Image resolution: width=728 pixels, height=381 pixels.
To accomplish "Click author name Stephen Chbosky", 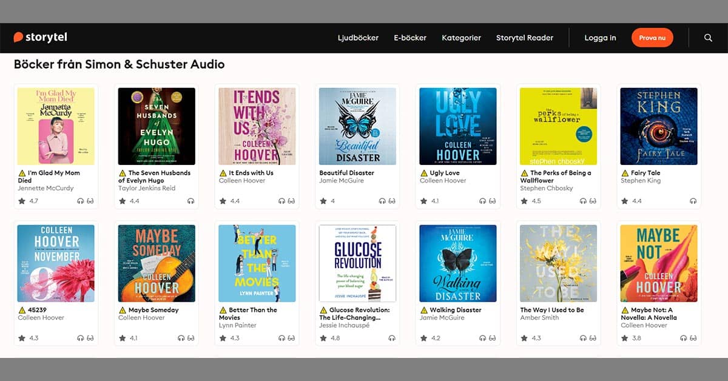I will (x=547, y=188).
